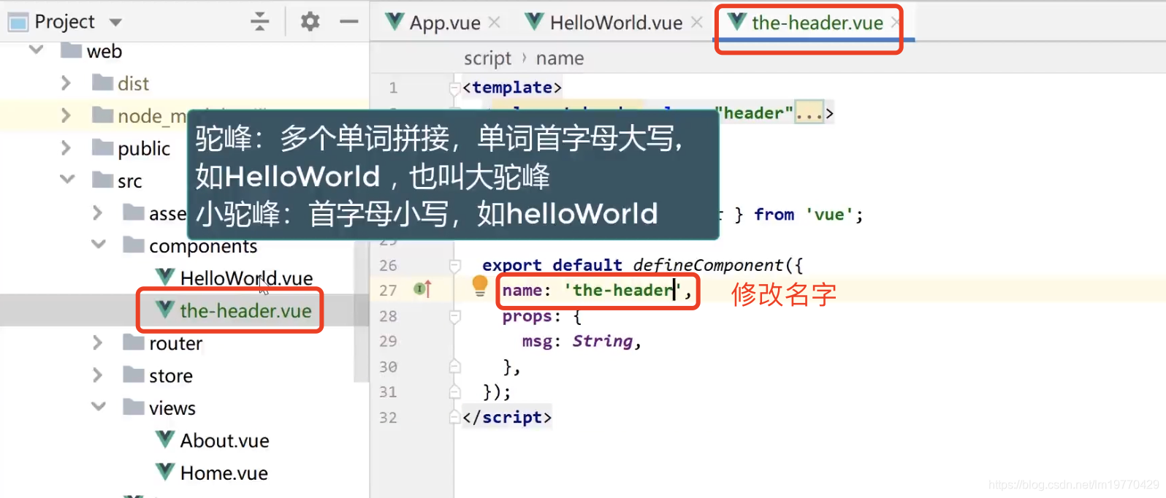The width and height of the screenshot is (1166, 498).
Task: Collapse the web folder
Action: pyautogui.click(x=36, y=50)
